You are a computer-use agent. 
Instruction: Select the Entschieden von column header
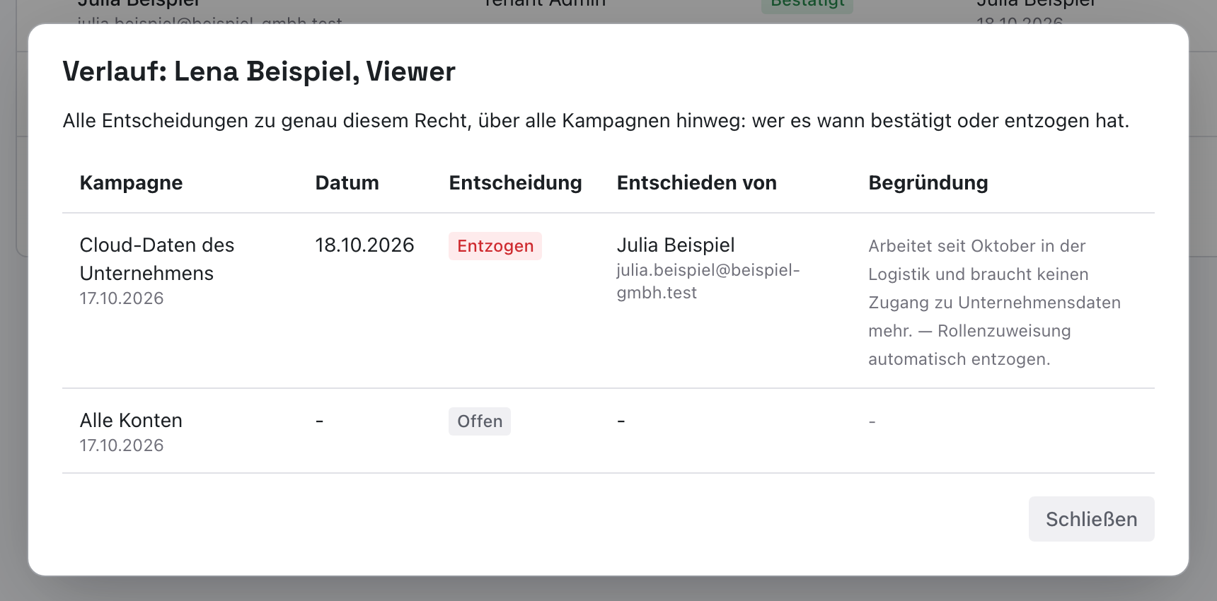click(x=696, y=182)
